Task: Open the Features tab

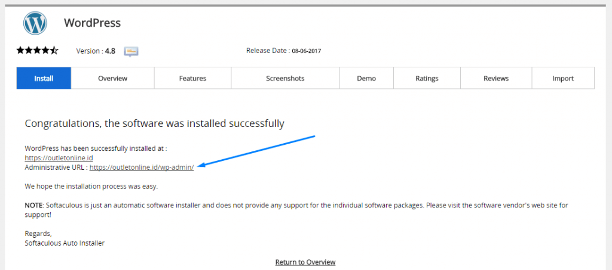Action: 193,78
